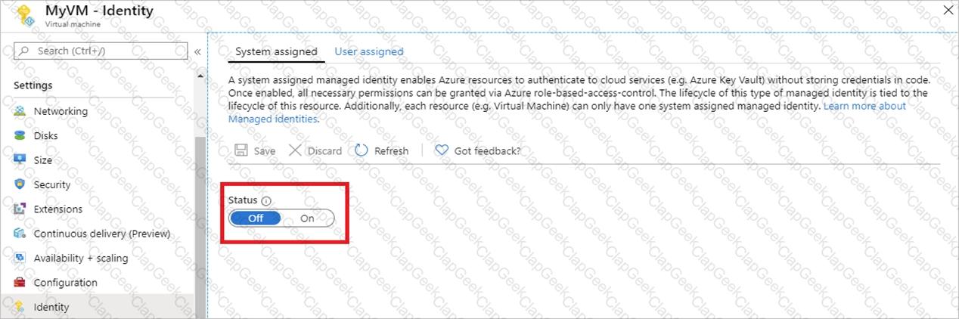Focus the Search (Ctrl+/) field
959x319 pixels.
pos(101,51)
